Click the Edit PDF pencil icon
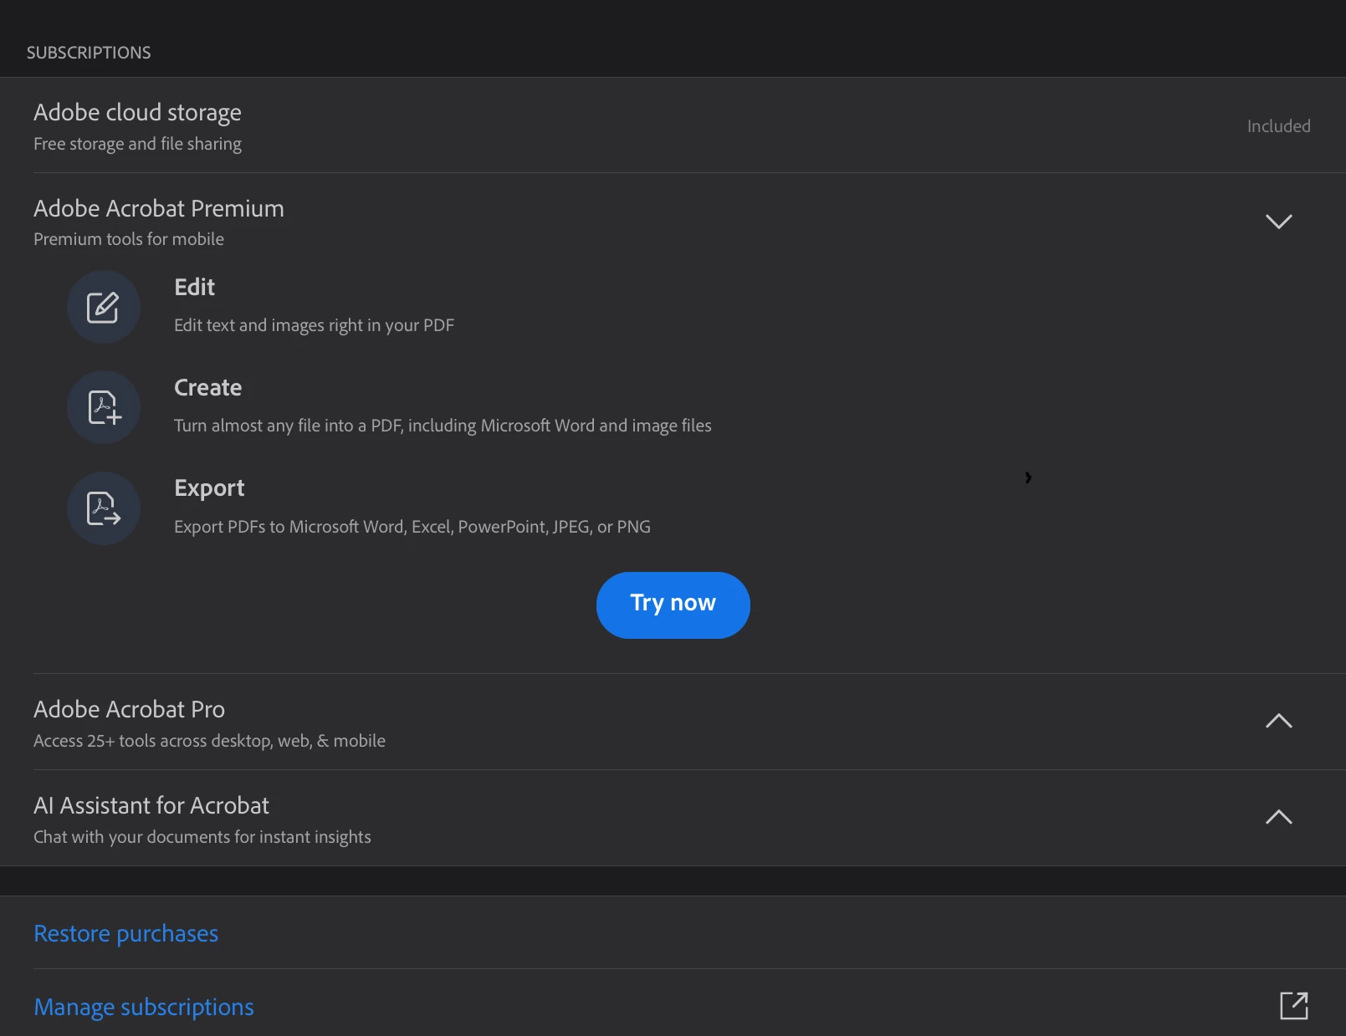 [x=104, y=307]
